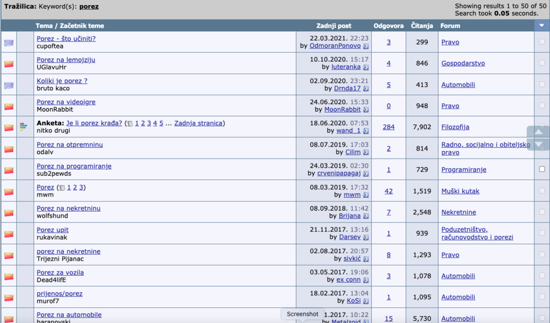View user profile of MoonRabbit in last post
Viewport: 550px width, 323px height.
pyautogui.click(x=342, y=110)
